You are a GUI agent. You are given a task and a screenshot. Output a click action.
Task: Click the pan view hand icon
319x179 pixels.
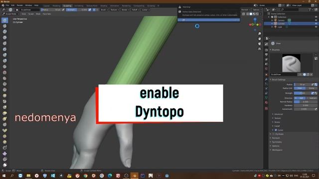tap(259, 39)
